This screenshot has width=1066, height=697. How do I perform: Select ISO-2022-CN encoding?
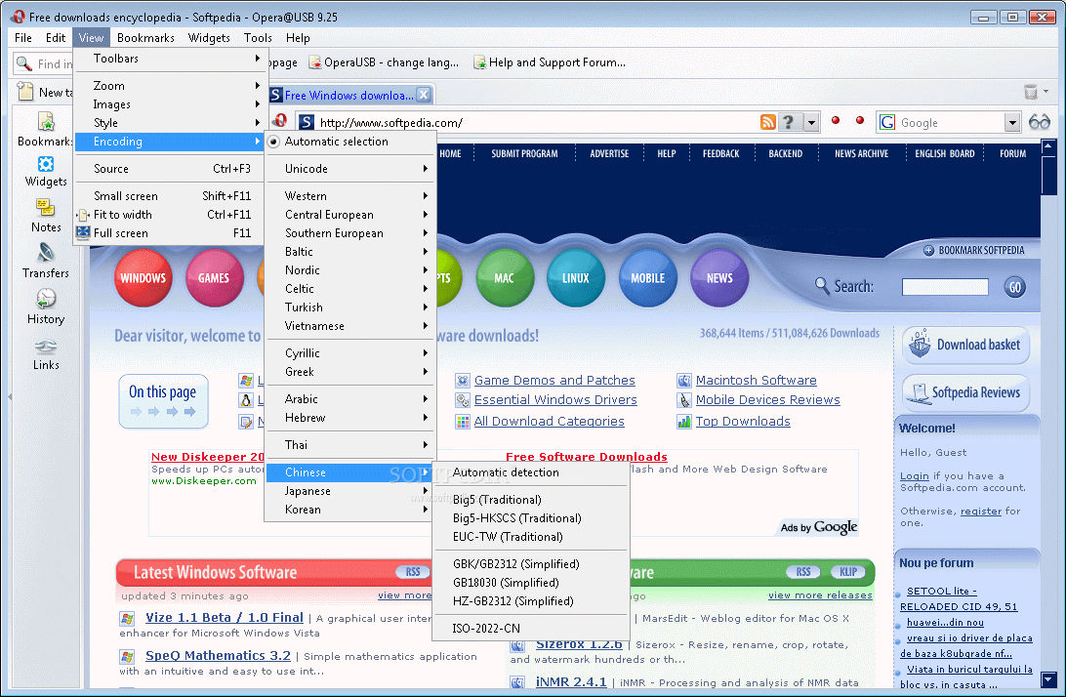coord(530,629)
